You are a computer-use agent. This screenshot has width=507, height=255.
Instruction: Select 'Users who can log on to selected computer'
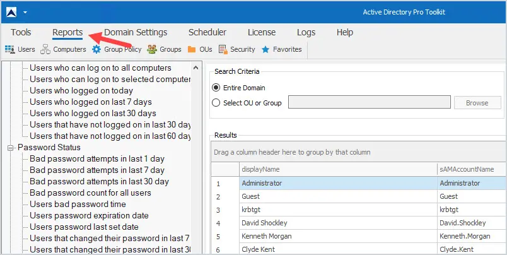click(x=110, y=80)
